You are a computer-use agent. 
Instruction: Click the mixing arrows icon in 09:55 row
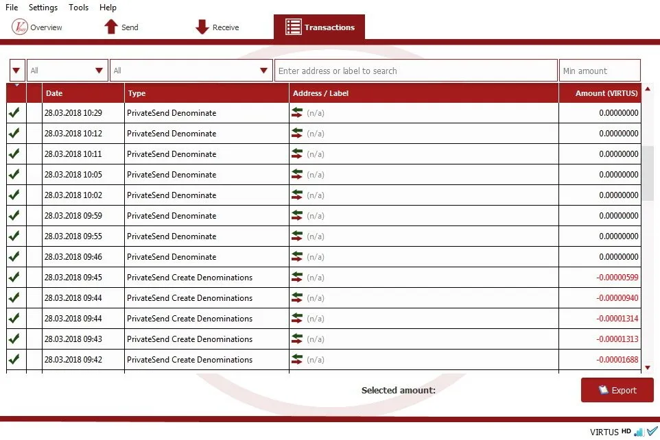(297, 236)
